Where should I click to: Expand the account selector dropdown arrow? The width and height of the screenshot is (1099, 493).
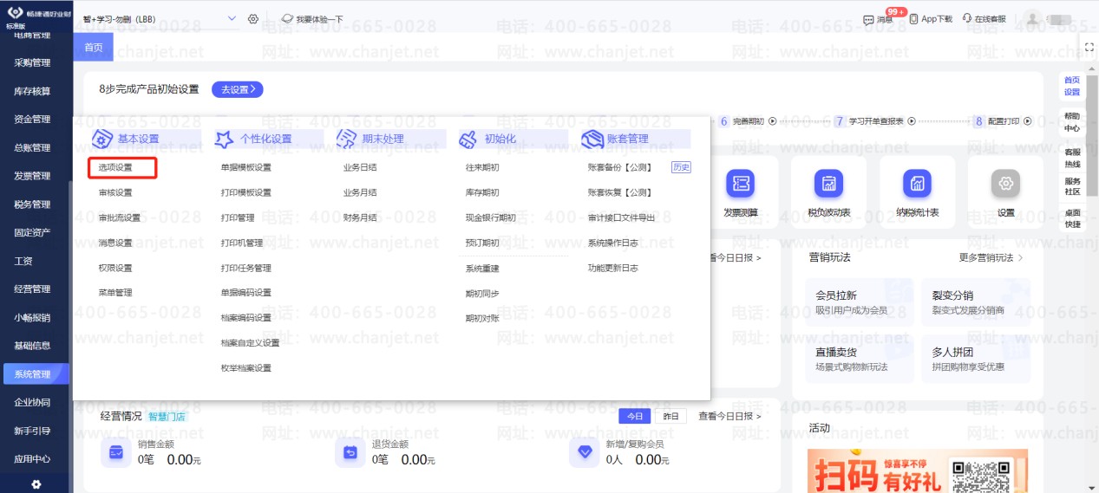(x=232, y=18)
